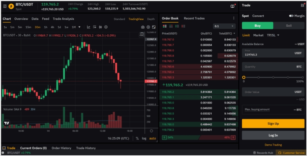Image resolution: width=307 pixels, height=156 pixels.
Task: Open the hamburger menu next to BTC/USDT
Action: click(4, 6)
